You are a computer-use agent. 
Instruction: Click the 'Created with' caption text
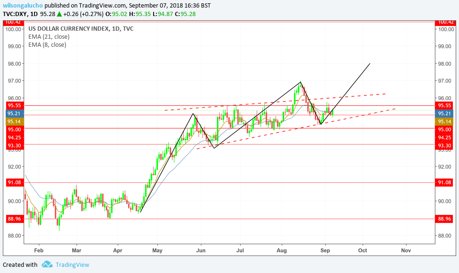point(20,265)
